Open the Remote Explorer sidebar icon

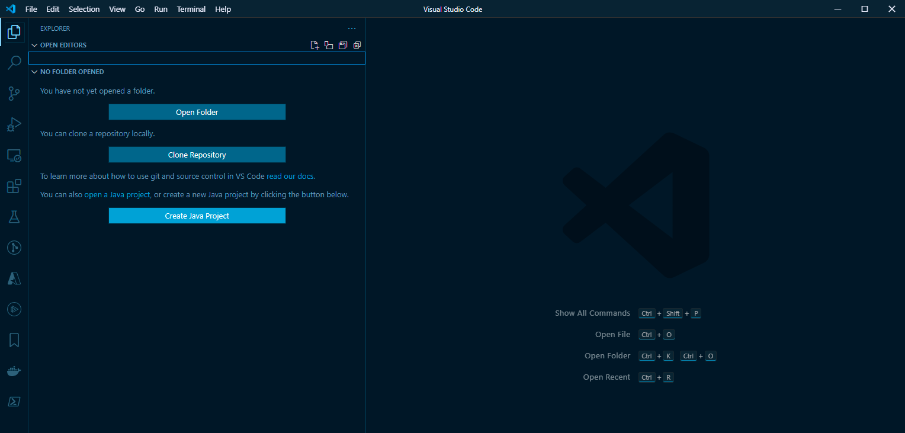point(14,155)
